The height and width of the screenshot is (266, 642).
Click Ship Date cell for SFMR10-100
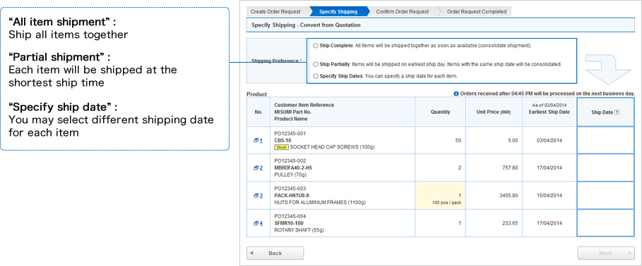point(605,223)
